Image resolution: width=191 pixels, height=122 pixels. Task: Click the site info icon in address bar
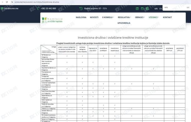[12, 2]
